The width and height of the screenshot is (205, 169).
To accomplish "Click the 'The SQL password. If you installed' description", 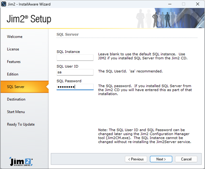I will (x=145, y=90).
